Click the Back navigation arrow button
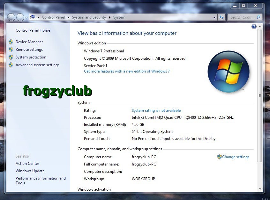270x200 pixels. point(11,18)
